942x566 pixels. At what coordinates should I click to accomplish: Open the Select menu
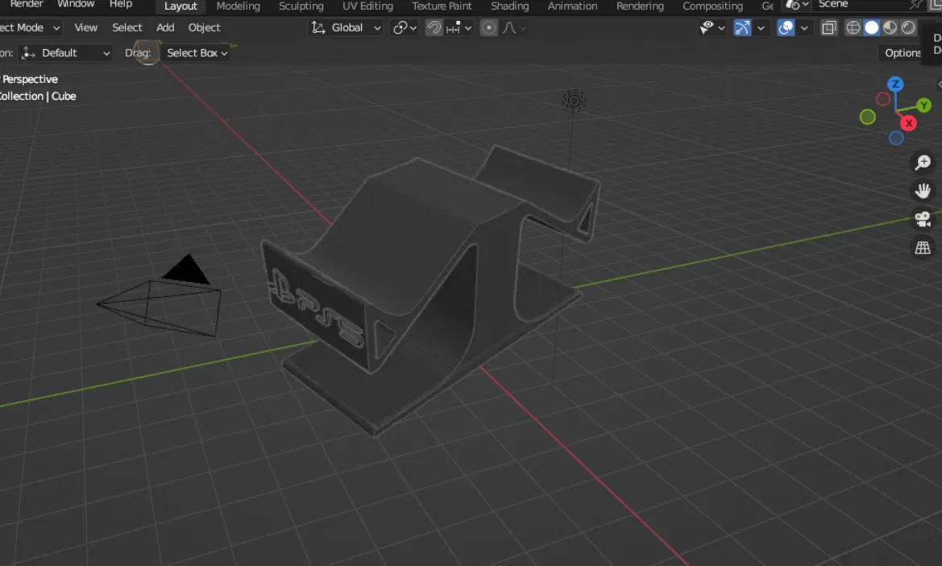(127, 27)
